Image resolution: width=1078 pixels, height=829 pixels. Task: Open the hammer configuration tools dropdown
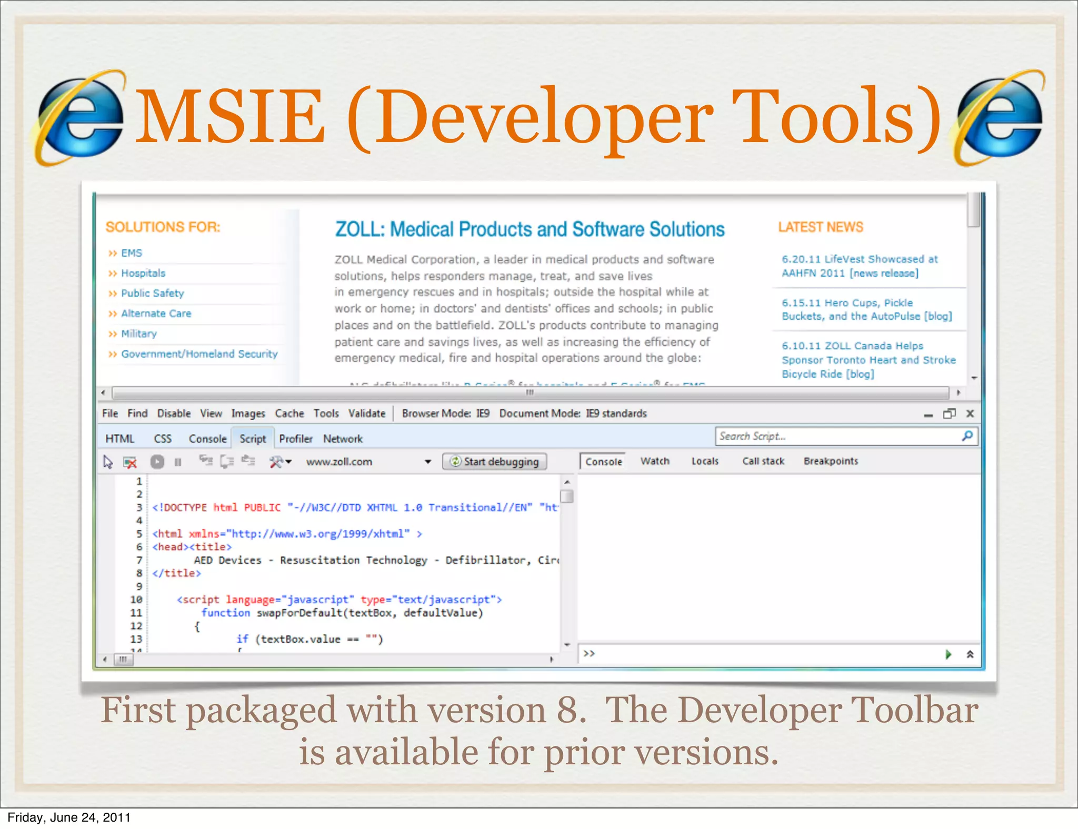pyautogui.click(x=280, y=462)
